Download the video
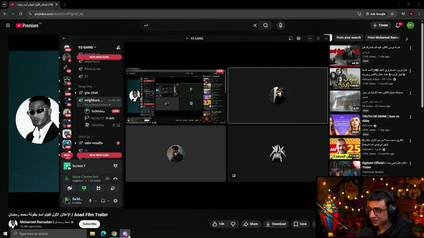This screenshot has height=238, width=424. (x=276, y=224)
